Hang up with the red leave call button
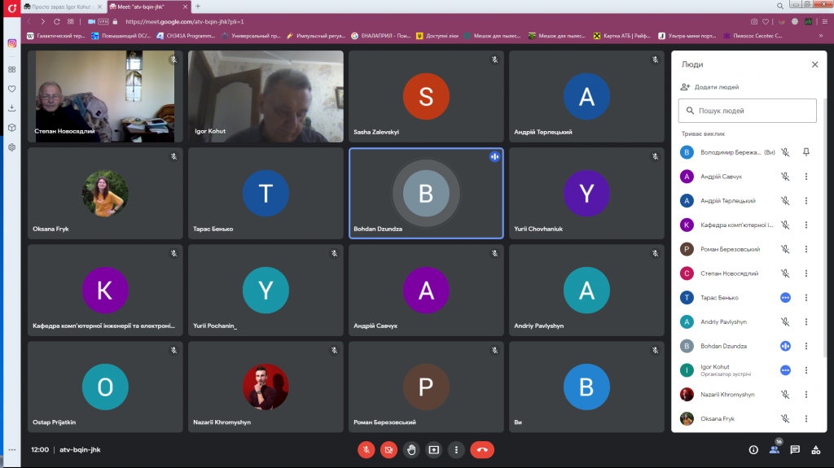The image size is (834, 468). [x=482, y=449]
